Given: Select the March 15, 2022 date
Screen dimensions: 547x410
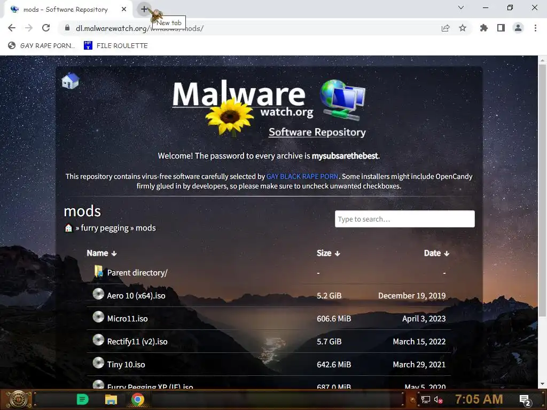Looking at the screenshot, I should tap(419, 342).
